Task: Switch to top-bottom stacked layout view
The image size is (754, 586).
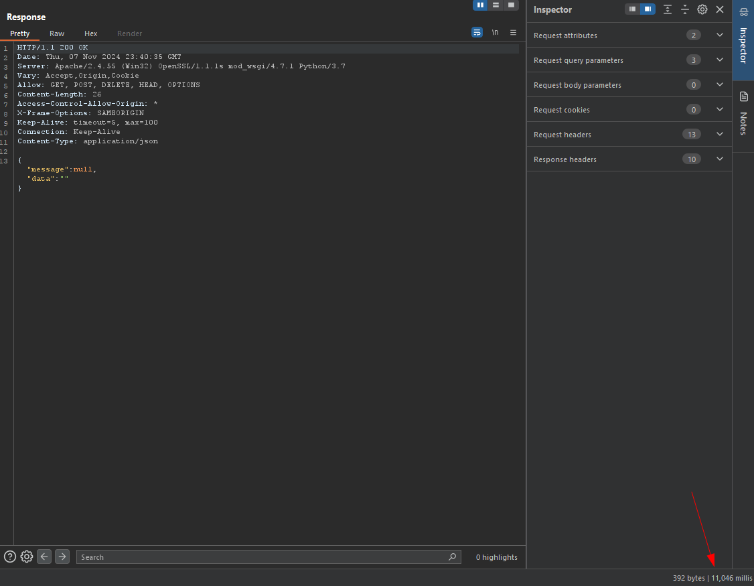Action: pyautogui.click(x=496, y=5)
